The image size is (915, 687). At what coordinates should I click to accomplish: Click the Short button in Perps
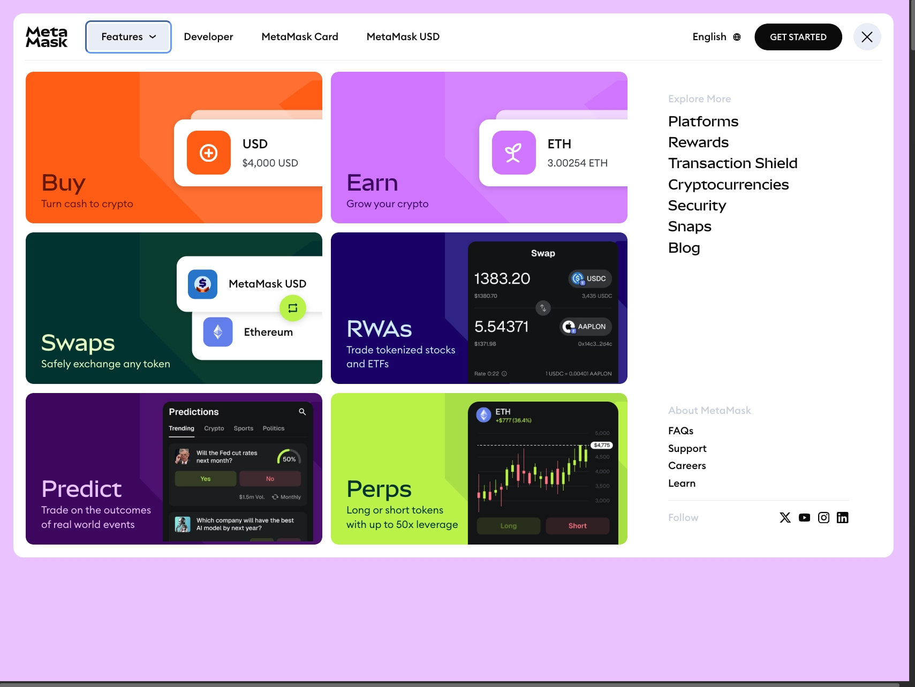[578, 526]
